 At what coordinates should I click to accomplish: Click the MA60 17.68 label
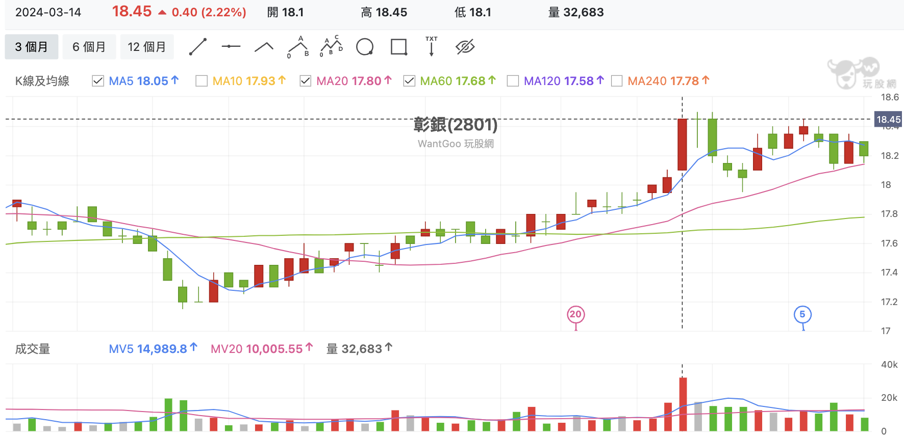click(458, 81)
